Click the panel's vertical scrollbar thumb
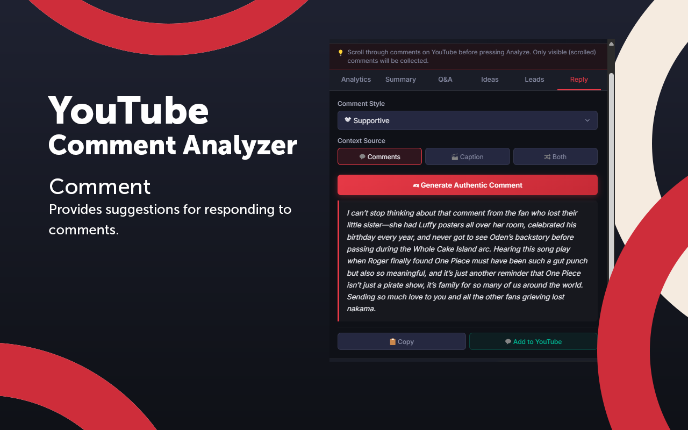688x430 pixels. 611,177
